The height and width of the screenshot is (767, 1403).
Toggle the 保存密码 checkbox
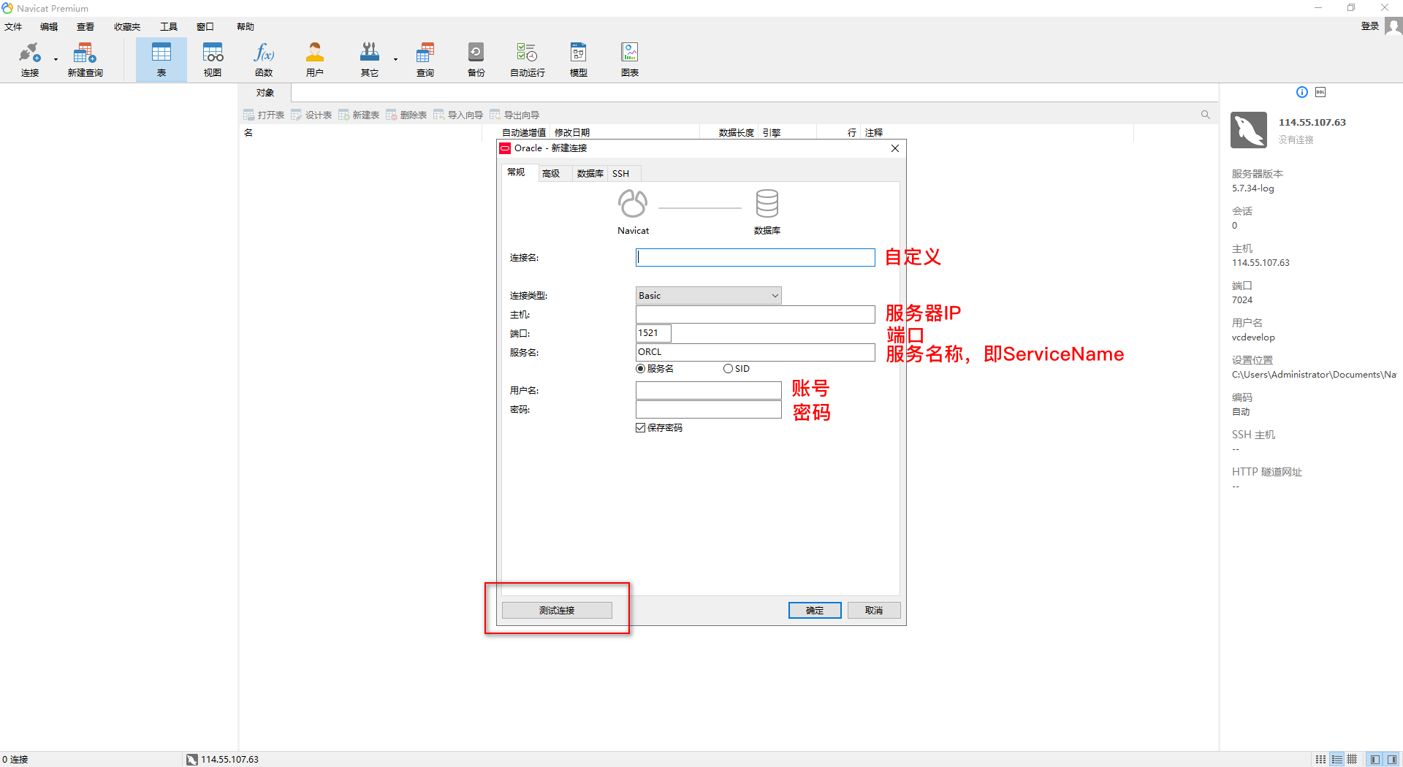(641, 428)
